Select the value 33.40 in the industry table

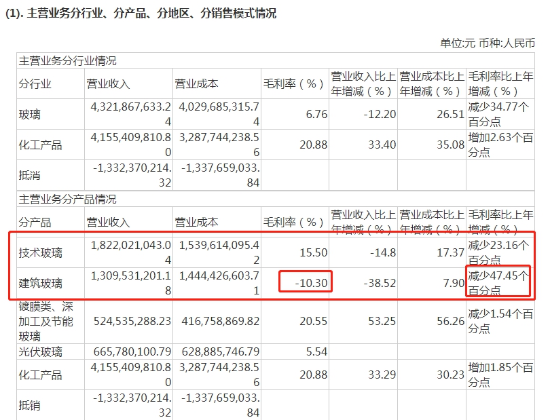pyautogui.click(x=382, y=145)
